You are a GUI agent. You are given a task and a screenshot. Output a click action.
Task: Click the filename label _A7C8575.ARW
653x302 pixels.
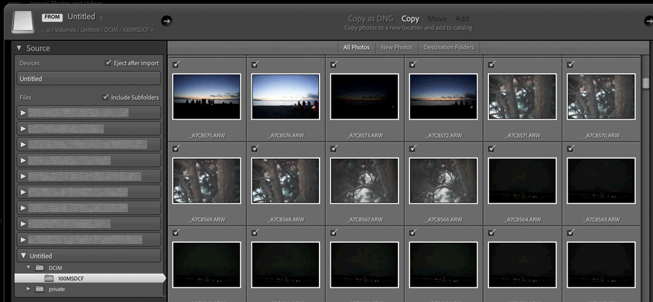point(207,136)
